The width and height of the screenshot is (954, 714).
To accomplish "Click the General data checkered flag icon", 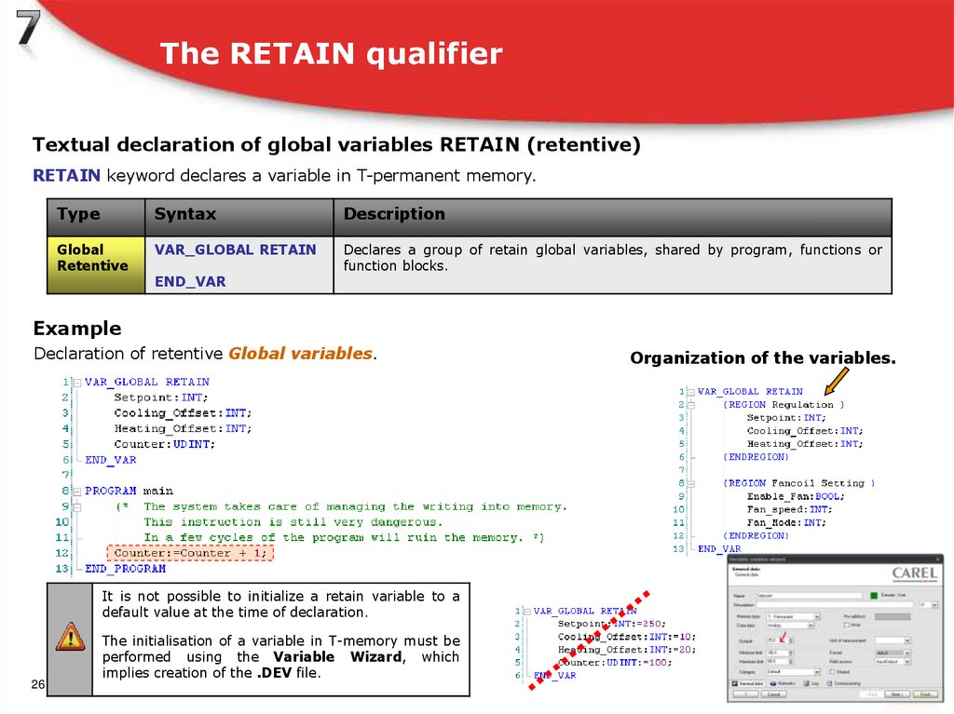I will tap(735, 683).
